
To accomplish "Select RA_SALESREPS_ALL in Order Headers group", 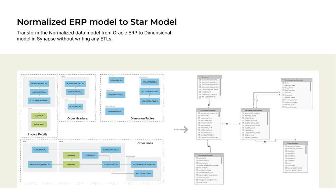I will point(75,106).
